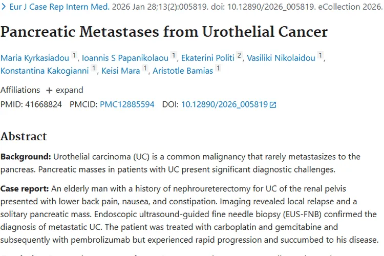384x256 pixels.
Task: Click affiliation superscript 1 after Keisi Mara
Action: pos(145,68)
